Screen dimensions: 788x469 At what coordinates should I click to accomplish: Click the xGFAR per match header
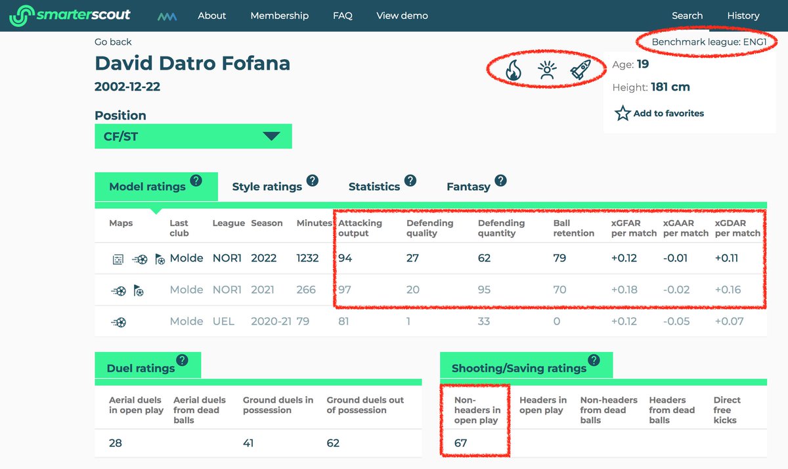[634, 228]
